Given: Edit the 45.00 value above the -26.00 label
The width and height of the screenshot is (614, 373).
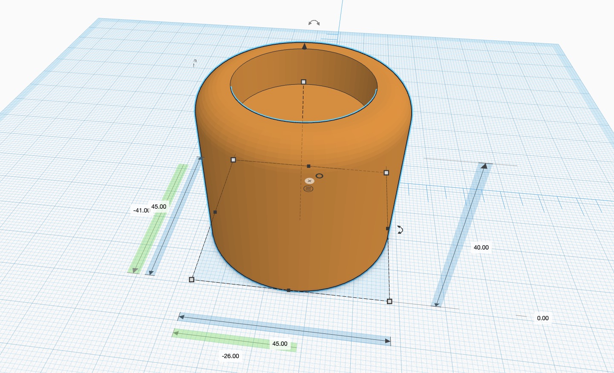Looking at the screenshot, I should point(280,344).
